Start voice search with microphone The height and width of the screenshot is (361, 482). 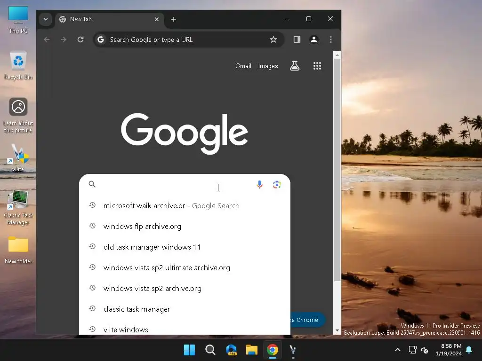(x=259, y=184)
